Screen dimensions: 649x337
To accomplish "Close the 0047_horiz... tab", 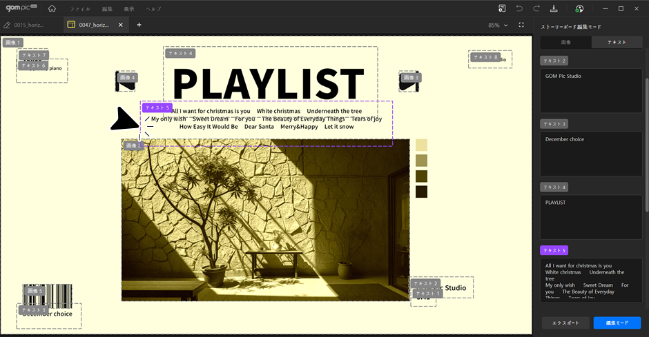I will (121, 25).
